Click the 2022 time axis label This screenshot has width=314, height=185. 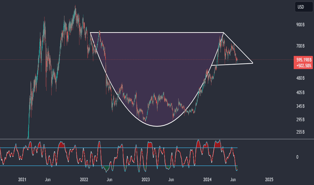(x=84, y=179)
